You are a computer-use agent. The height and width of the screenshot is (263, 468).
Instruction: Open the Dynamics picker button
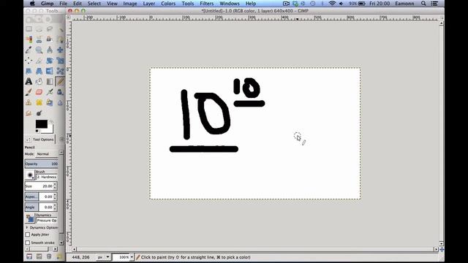[30, 218]
